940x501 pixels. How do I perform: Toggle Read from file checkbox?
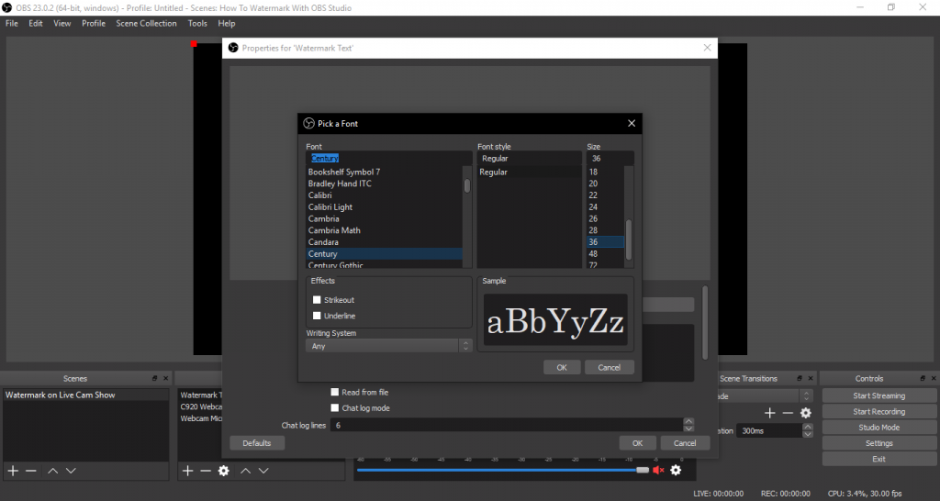click(334, 392)
